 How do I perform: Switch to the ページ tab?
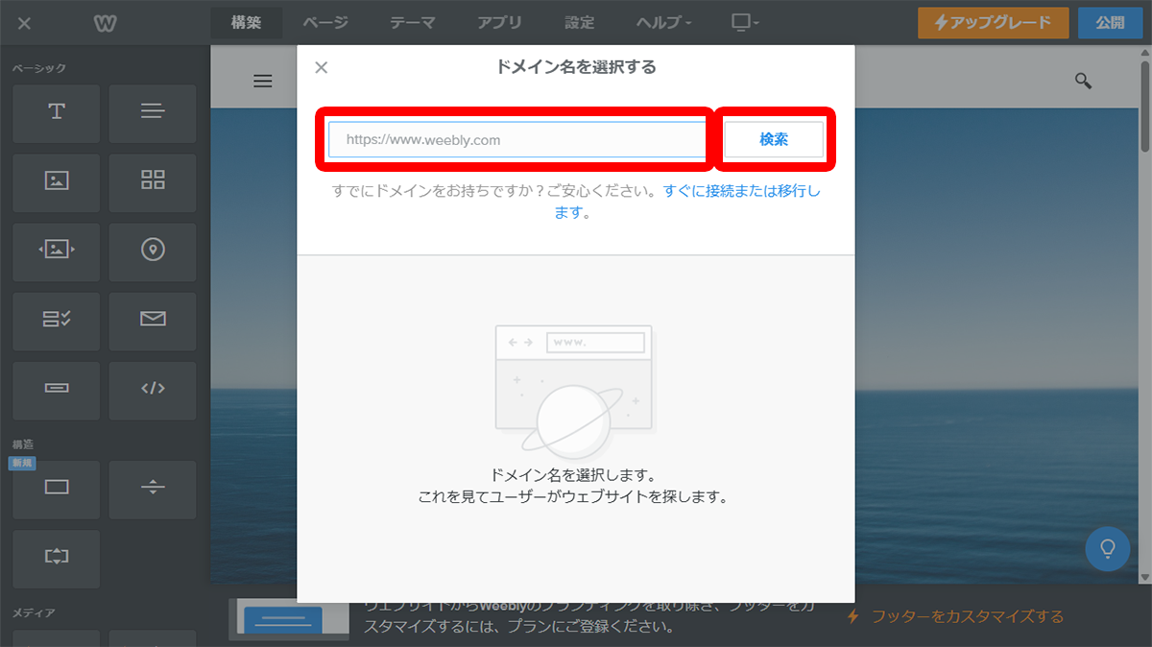pos(325,22)
